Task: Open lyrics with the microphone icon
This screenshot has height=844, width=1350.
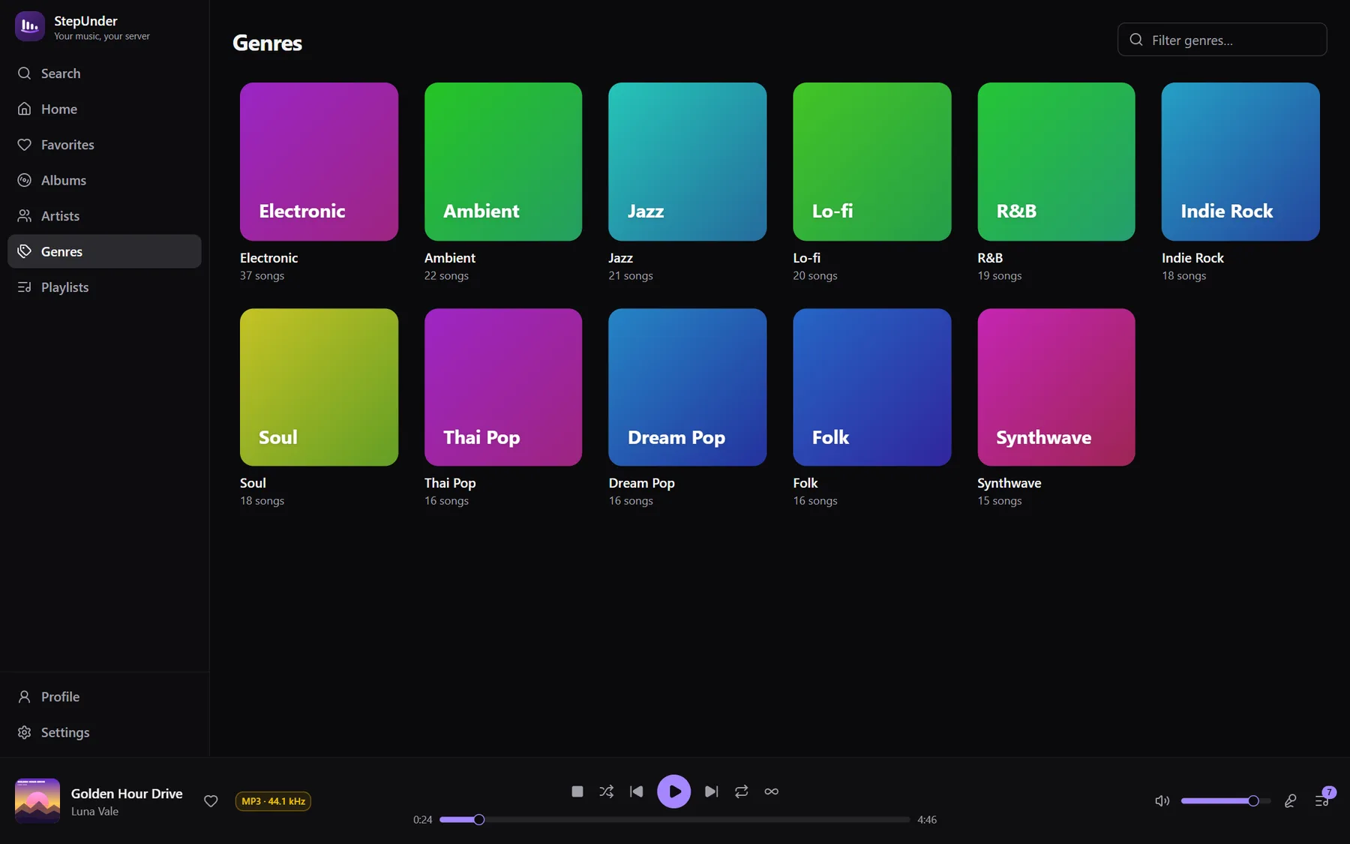Action: coord(1290,801)
